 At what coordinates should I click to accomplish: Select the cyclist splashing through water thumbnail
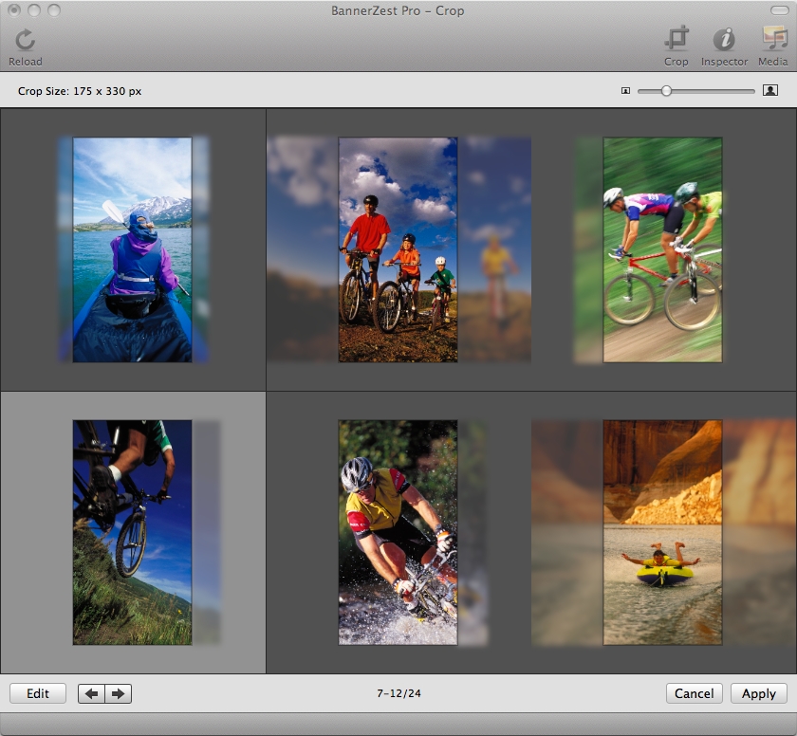pos(398,532)
